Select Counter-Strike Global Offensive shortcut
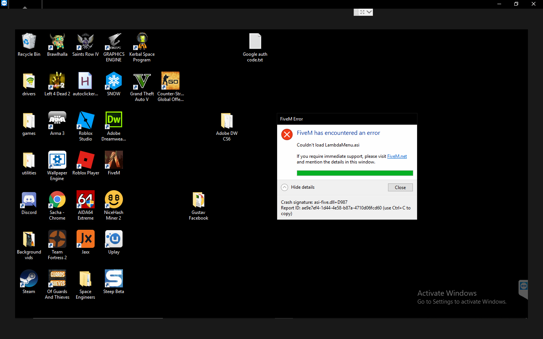 [170, 87]
